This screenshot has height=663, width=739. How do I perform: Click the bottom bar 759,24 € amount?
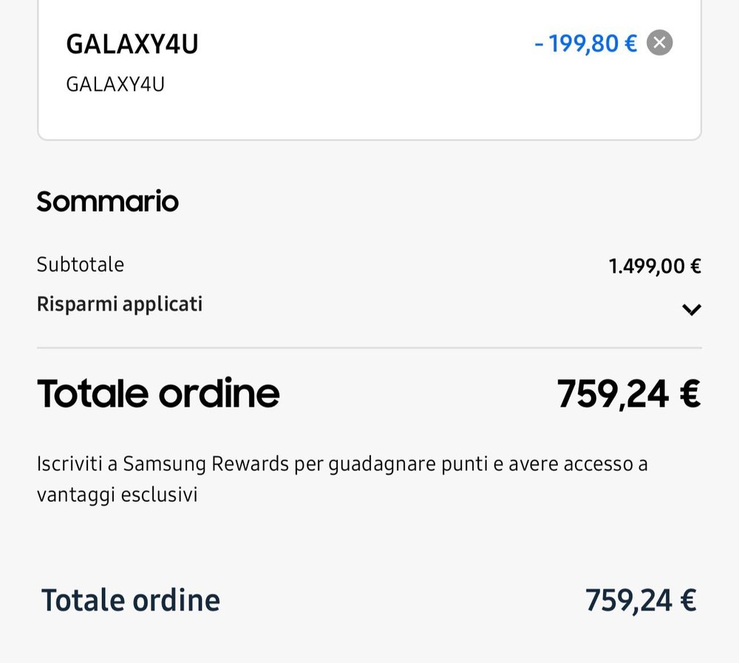640,600
